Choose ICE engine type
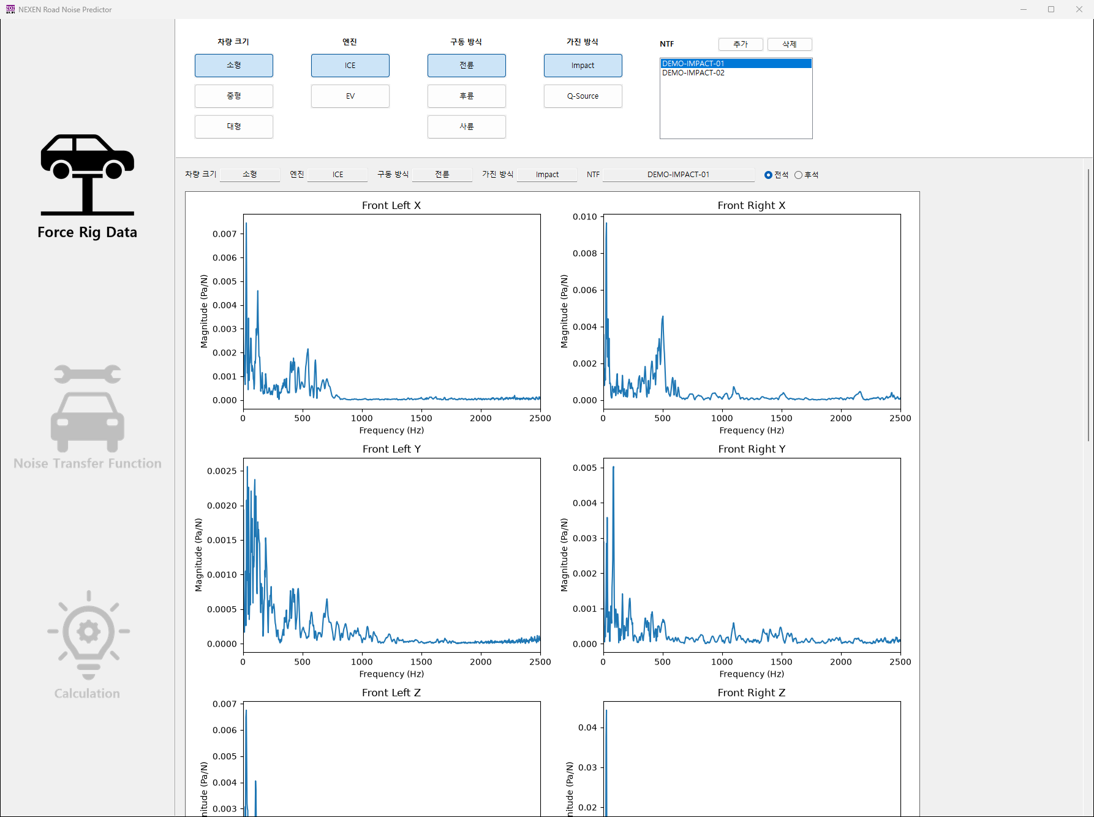 [350, 66]
